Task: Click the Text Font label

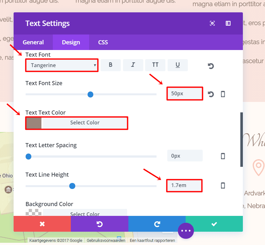Action: (x=38, y=55)
